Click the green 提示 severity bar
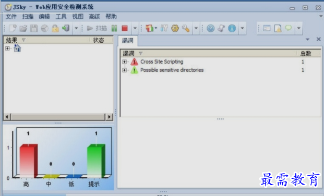 point(96,161)
